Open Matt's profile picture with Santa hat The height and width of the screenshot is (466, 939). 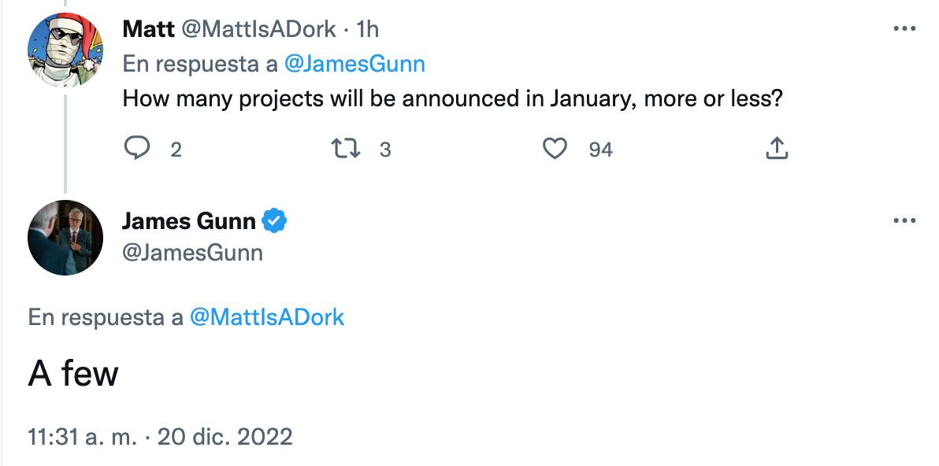point(65,49)
